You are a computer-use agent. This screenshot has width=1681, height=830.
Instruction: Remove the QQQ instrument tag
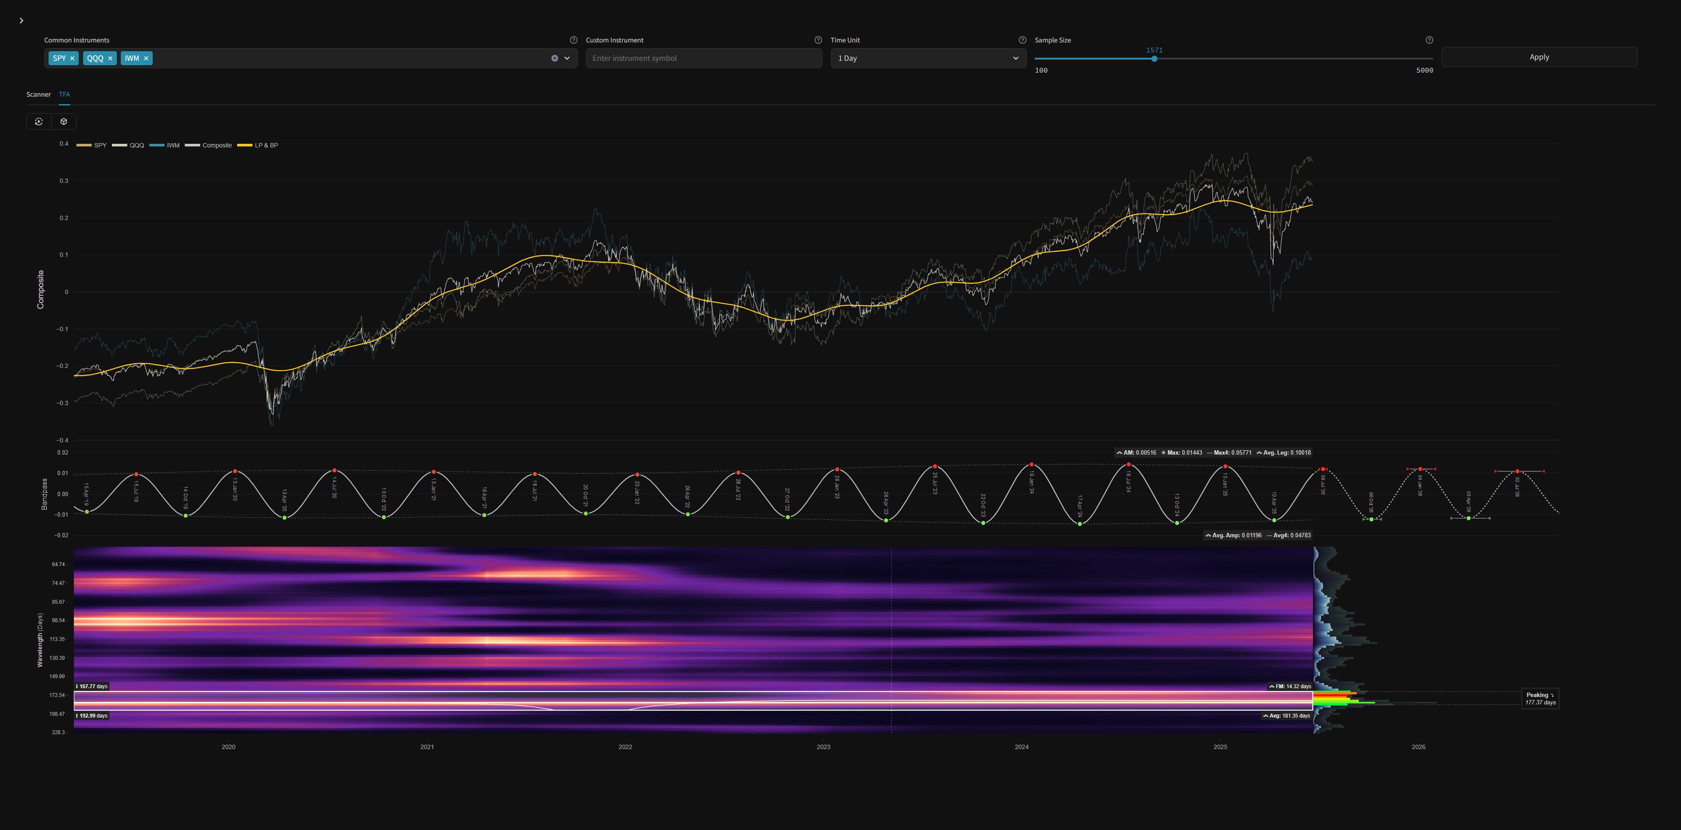coord(110,59)
